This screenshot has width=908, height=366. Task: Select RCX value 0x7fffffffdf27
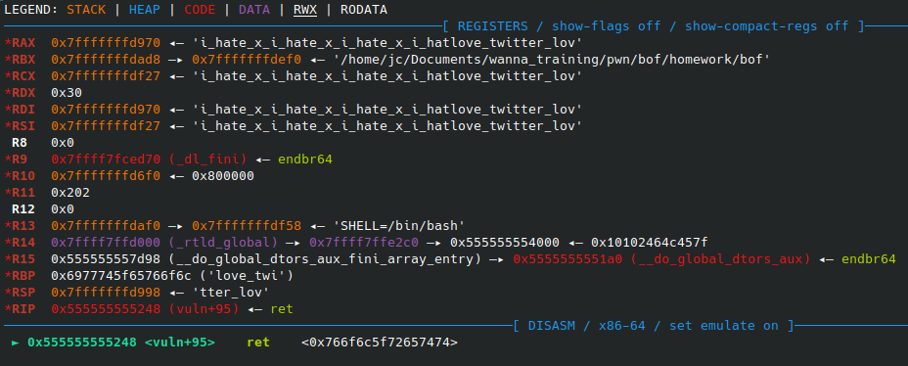(106, 76)
